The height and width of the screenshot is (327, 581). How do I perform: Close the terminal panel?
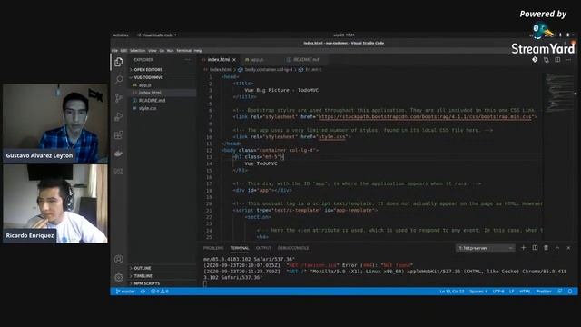pyautogui.click(x=568, y=248)
